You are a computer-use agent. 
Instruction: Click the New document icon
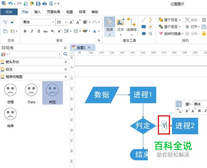[25, 4]
